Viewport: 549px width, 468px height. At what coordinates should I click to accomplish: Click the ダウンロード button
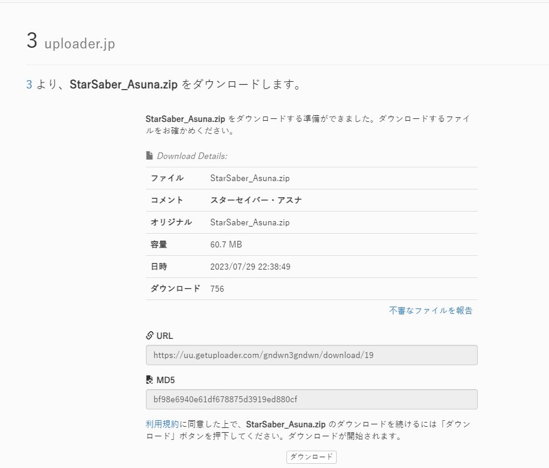click(x=311, y=457)
